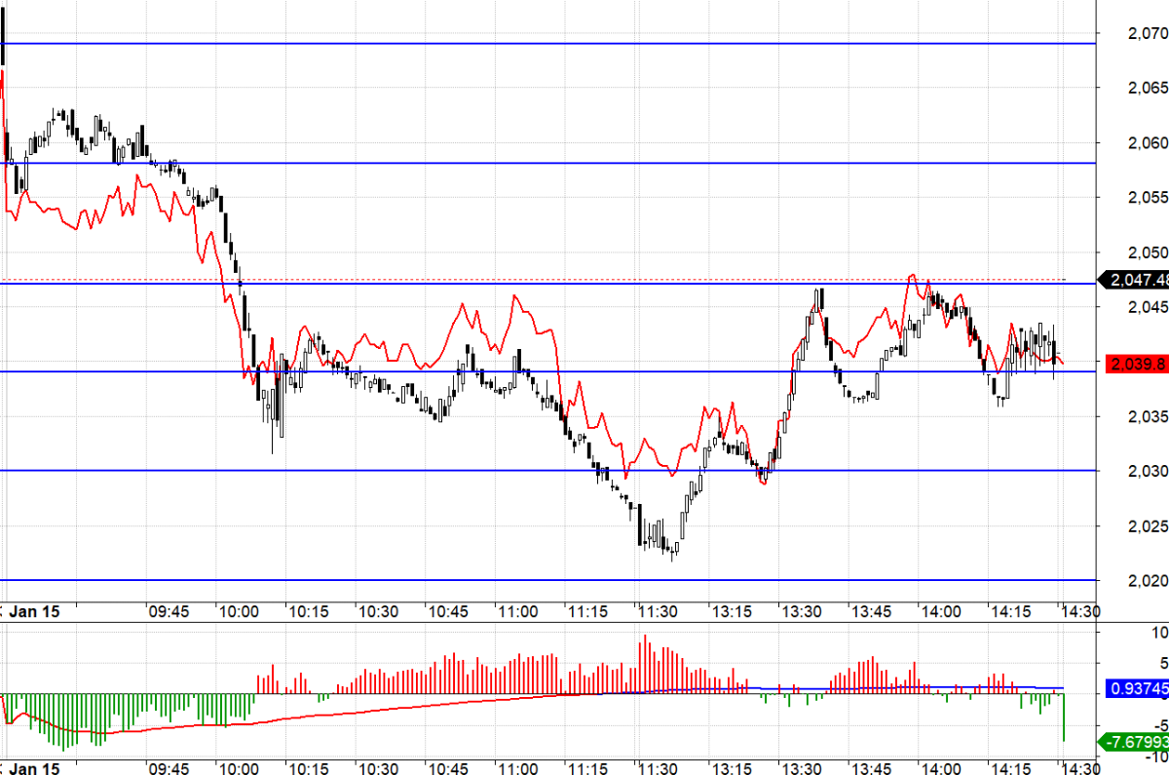Screen dimensions: 1169x775
Task: Click the 10:00 time axis label
Action: [x=238, y=612]
